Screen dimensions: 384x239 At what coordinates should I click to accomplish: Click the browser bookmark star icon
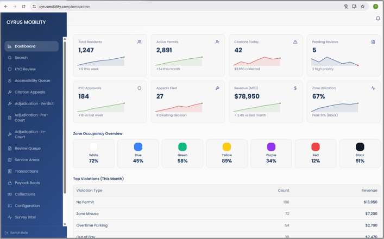point(363,7)
